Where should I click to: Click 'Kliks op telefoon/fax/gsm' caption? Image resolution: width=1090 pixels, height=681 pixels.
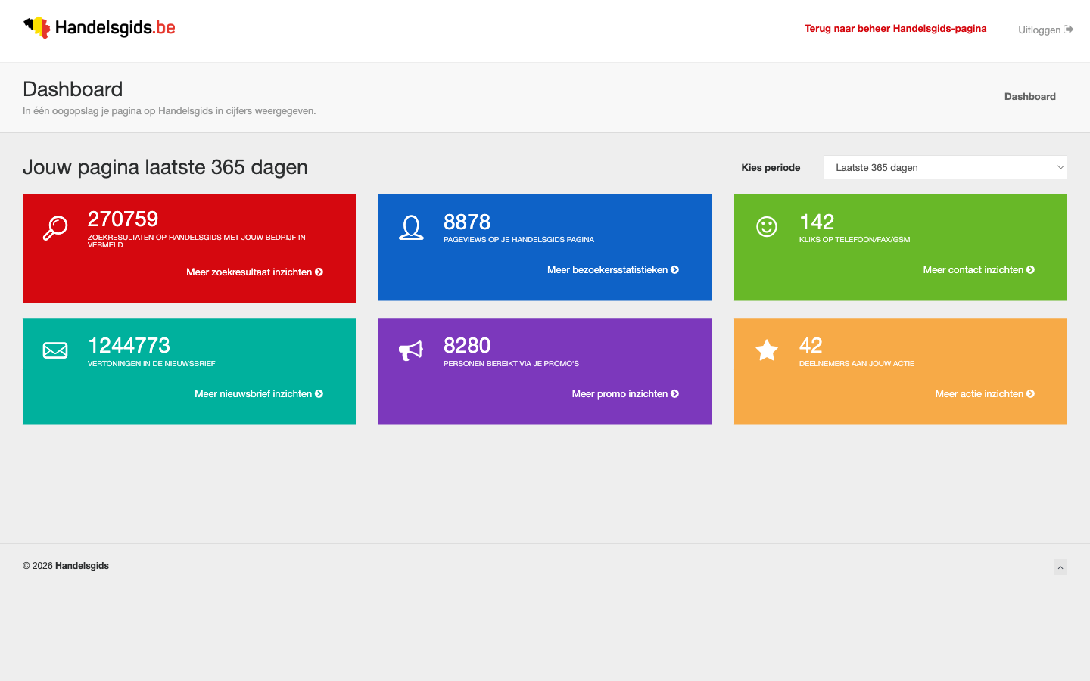pyautogui.click(x=855, y=240)
